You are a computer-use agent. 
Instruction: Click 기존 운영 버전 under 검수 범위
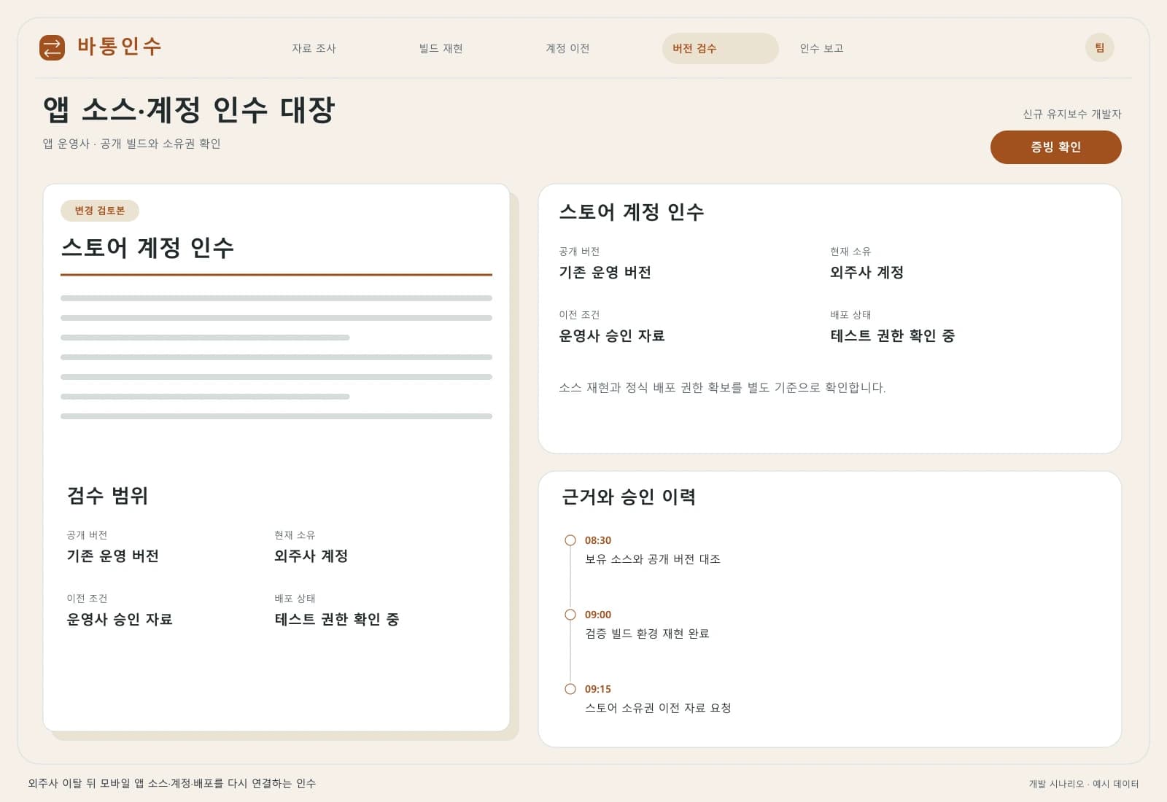113,556
